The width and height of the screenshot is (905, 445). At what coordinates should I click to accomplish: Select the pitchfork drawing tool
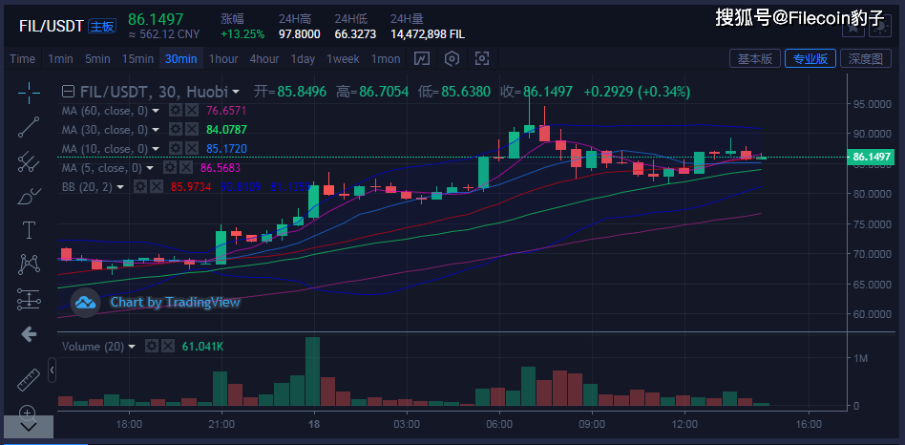point(29,161)
